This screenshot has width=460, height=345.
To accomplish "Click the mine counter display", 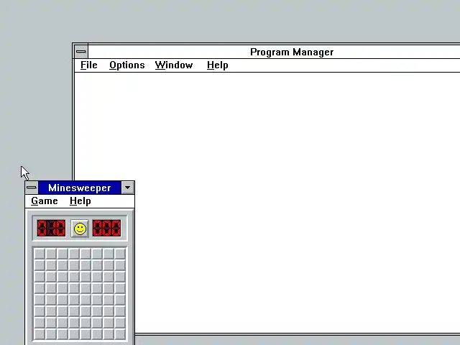I will (x=51, y=229).
